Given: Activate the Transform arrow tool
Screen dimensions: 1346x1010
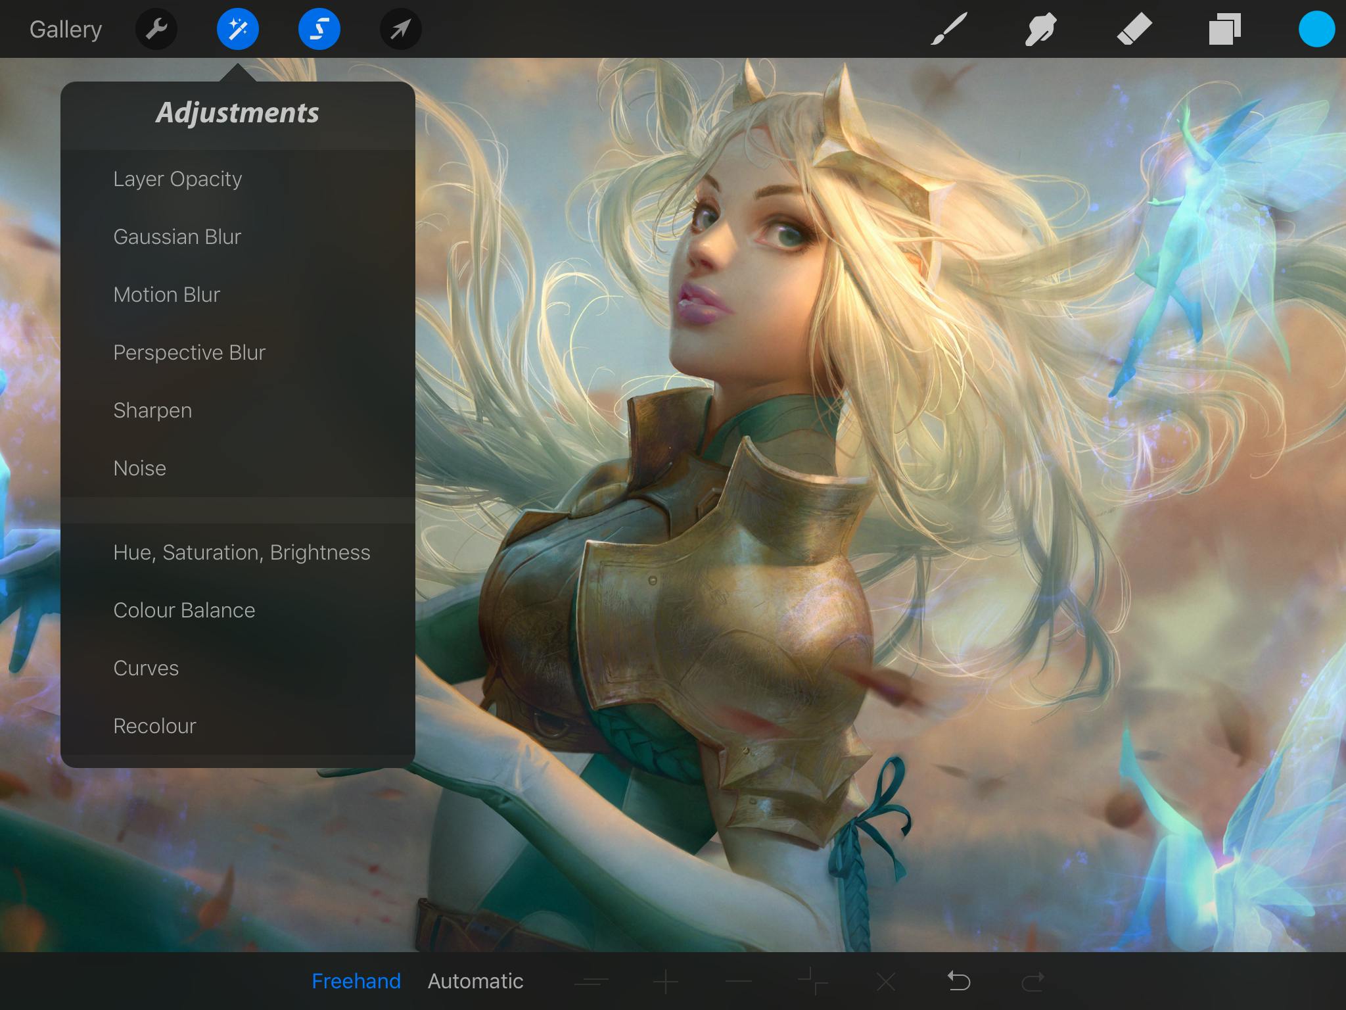Looking at the screenshot, I should pos(400,29).
